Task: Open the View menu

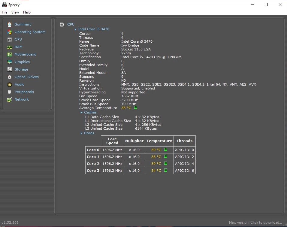Action: (15, 12)
